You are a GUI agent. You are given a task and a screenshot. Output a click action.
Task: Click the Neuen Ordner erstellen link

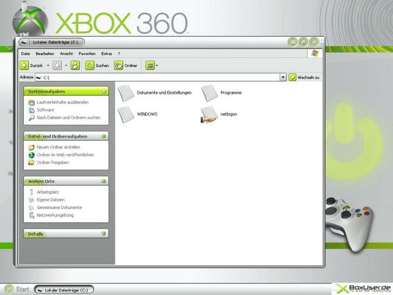58,147
